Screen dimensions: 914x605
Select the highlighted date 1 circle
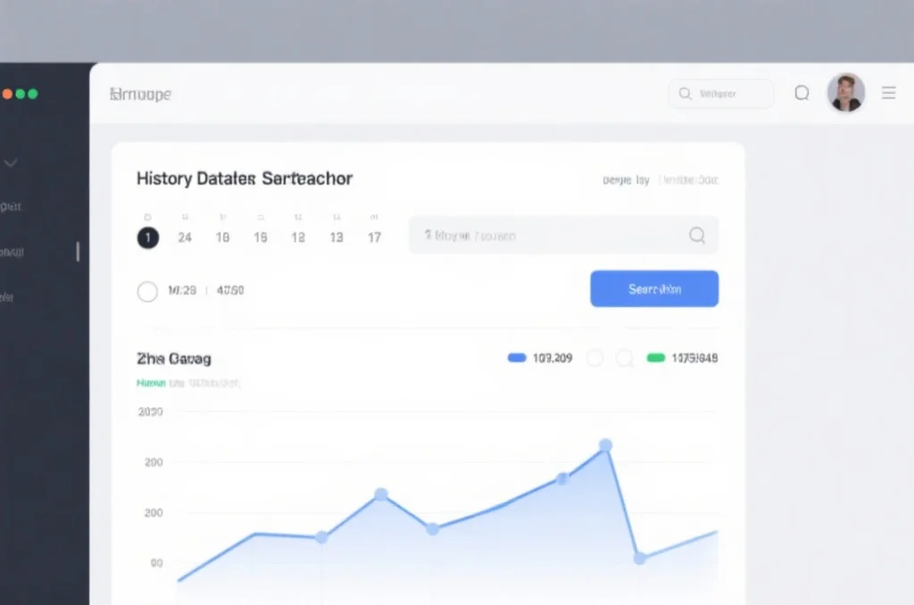[x=148, y=237]
